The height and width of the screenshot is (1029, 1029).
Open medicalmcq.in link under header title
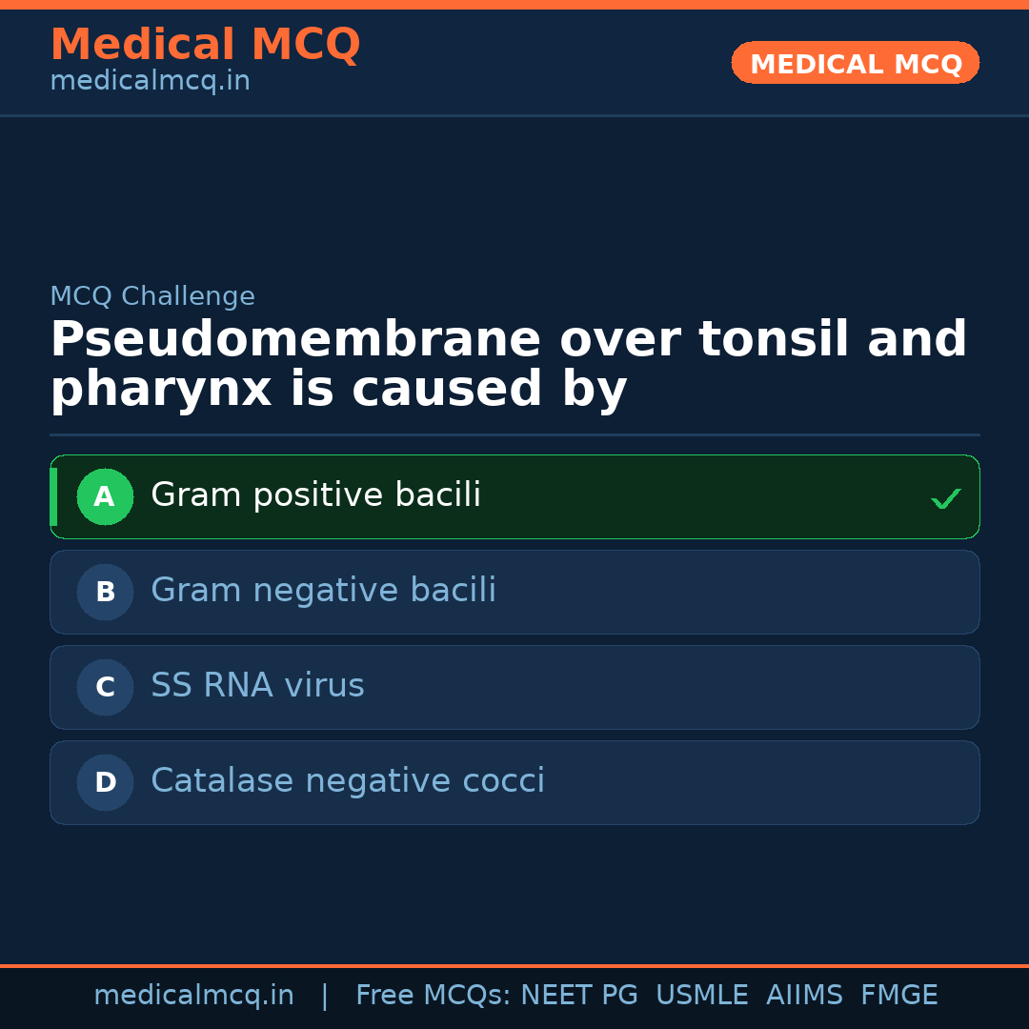pos(150,82)
